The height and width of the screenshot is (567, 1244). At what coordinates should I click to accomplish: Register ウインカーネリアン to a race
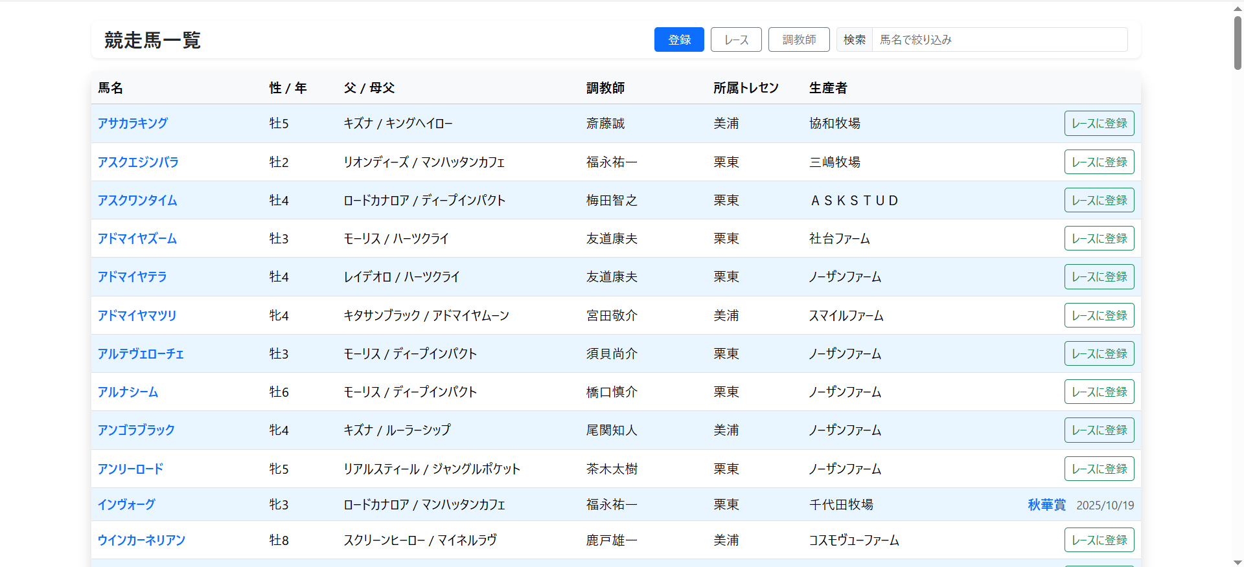(x=1099, y=540)
